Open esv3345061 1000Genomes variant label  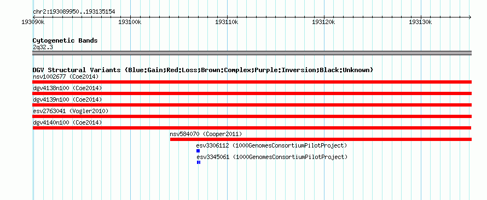coord(271,157)
